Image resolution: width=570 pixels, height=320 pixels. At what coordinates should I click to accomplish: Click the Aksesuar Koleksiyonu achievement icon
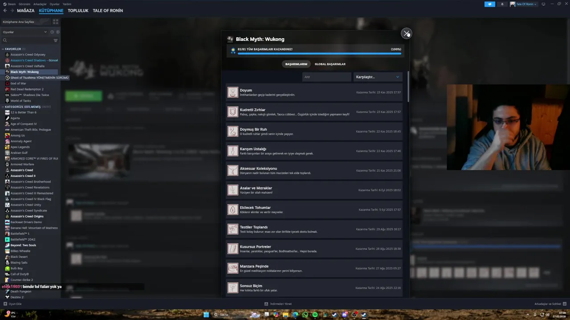click(x=233, y=170)
